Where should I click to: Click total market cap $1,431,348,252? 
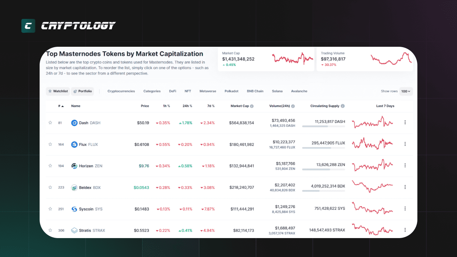coord(238,59)
